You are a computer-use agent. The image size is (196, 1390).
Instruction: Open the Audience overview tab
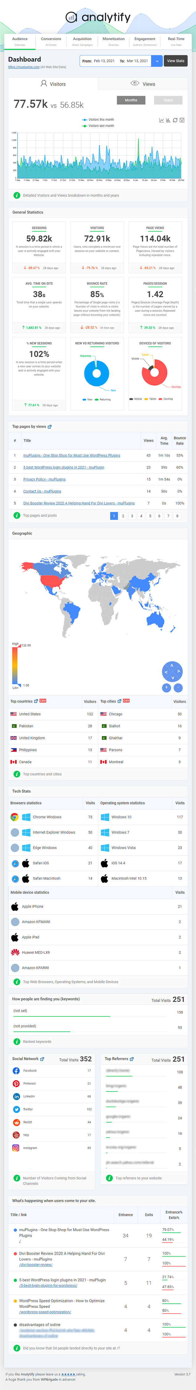pyautogui.click(x=20, y=41)
